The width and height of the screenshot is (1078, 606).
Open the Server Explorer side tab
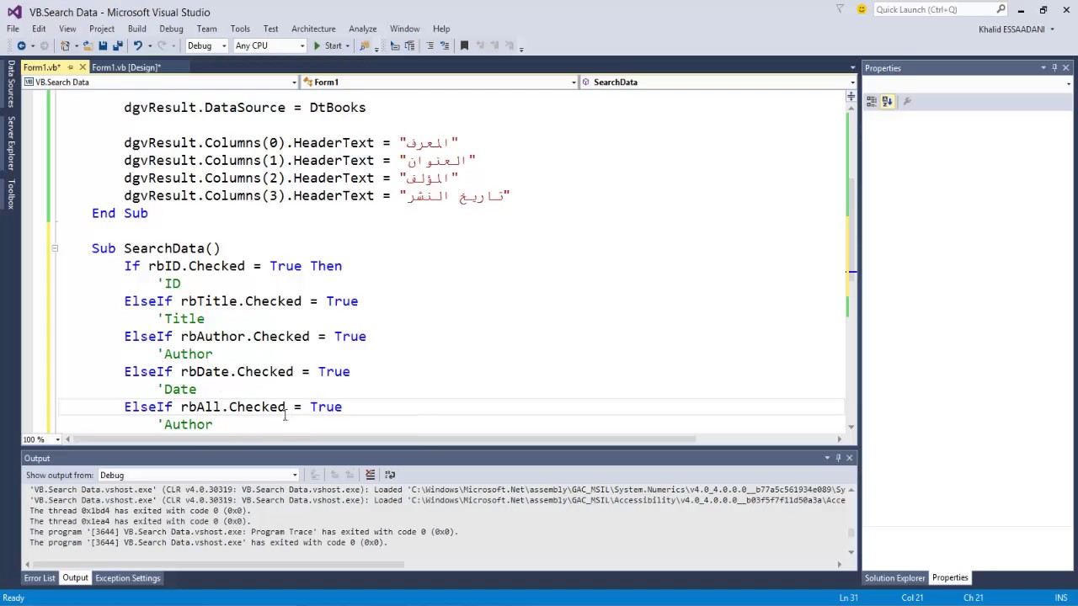tap(11, 143)
